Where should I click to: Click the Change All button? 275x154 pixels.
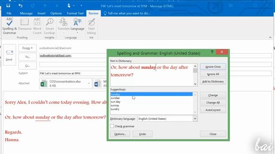(213, 103)
